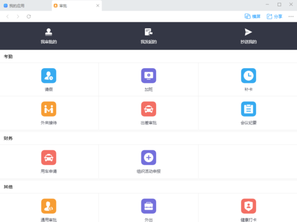Screen dimensions: 297x222
Task: Click the 横屏 landscape button
Action: (x=252, y=17)
